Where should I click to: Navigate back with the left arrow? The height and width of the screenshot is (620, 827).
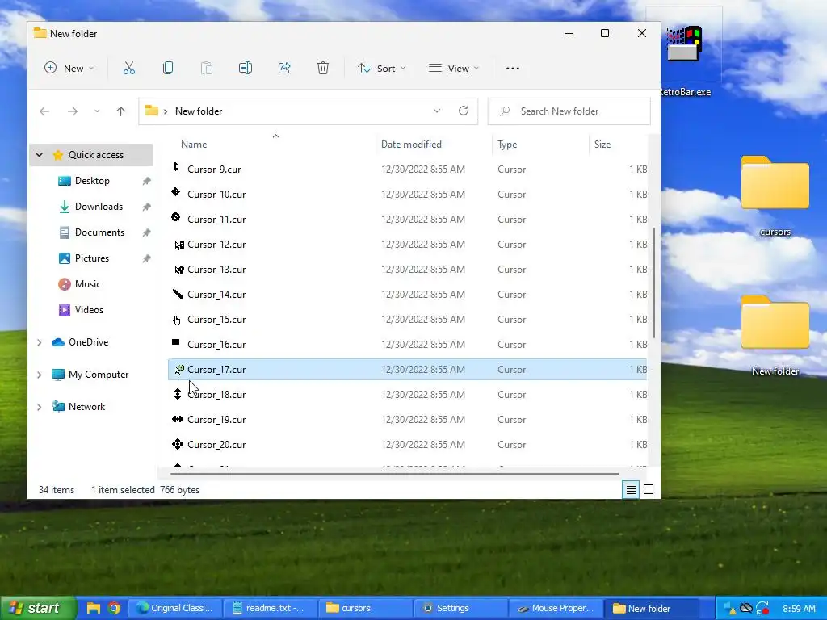coord(44,111)
